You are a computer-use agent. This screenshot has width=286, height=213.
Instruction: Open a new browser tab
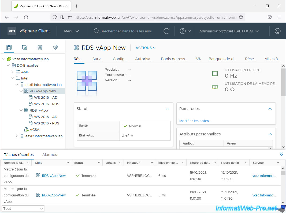[77, 6]
